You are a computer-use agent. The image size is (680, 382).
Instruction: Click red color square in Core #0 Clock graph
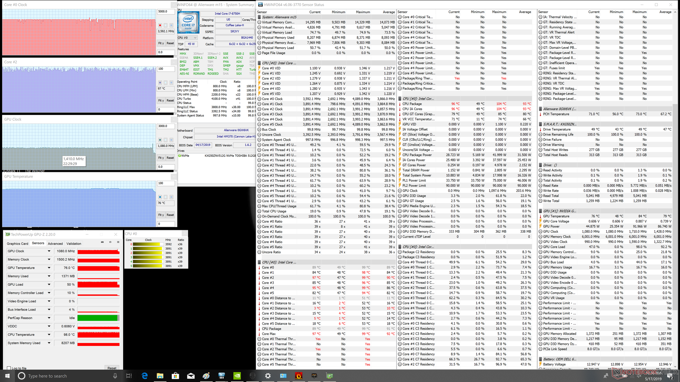point(160,25)
